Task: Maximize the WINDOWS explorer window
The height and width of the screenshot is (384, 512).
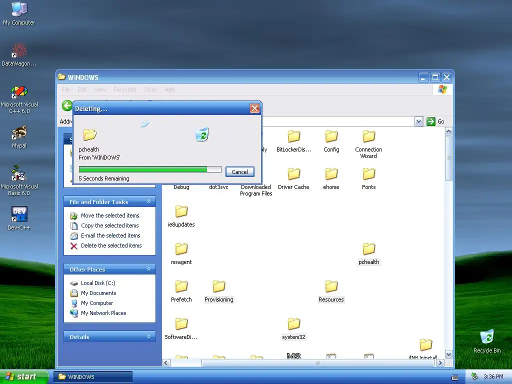Action: pos(435,77)
